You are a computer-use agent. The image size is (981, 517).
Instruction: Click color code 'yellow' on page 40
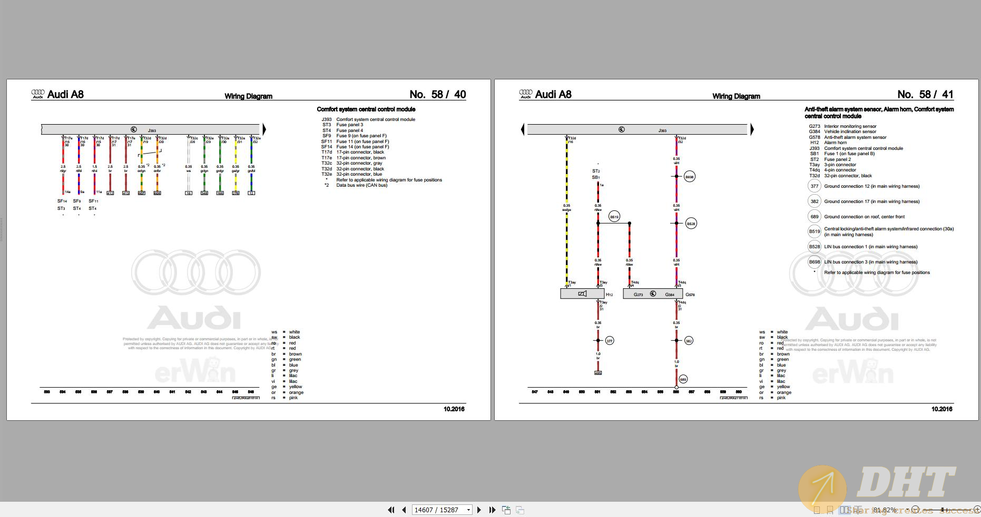(296, 387)
